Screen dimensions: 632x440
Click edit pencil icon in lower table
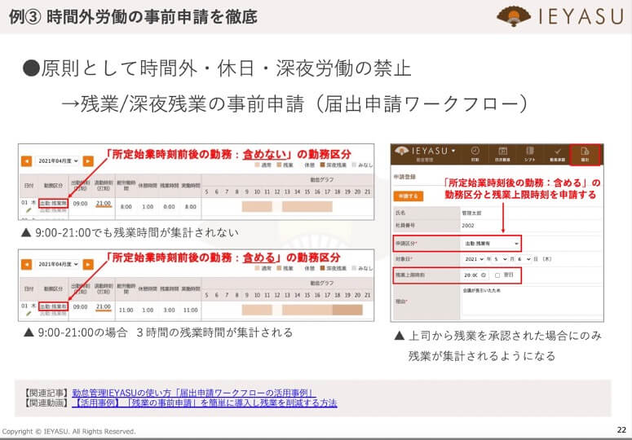pos(29,314)
